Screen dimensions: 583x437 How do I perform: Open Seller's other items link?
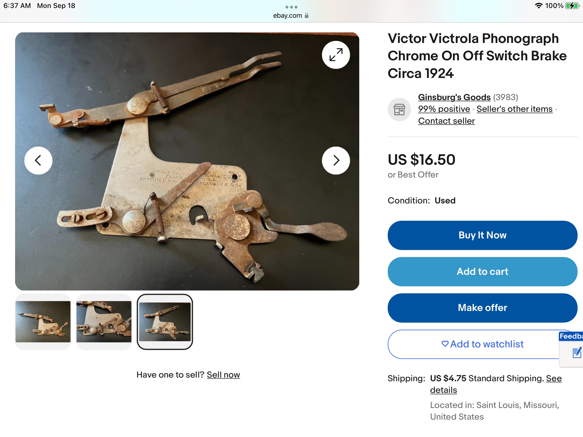click(514, 109)
